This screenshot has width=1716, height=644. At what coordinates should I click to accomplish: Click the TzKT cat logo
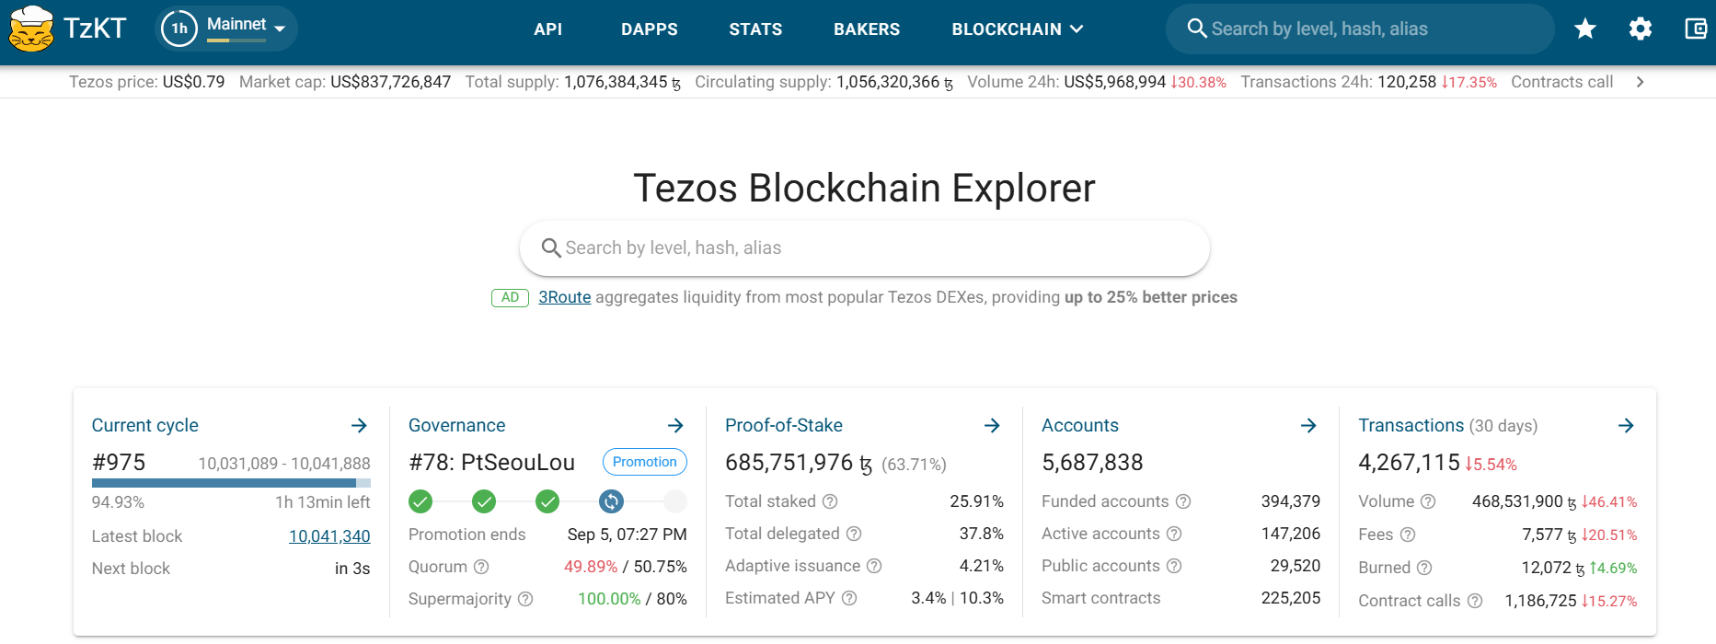point(31,29)
